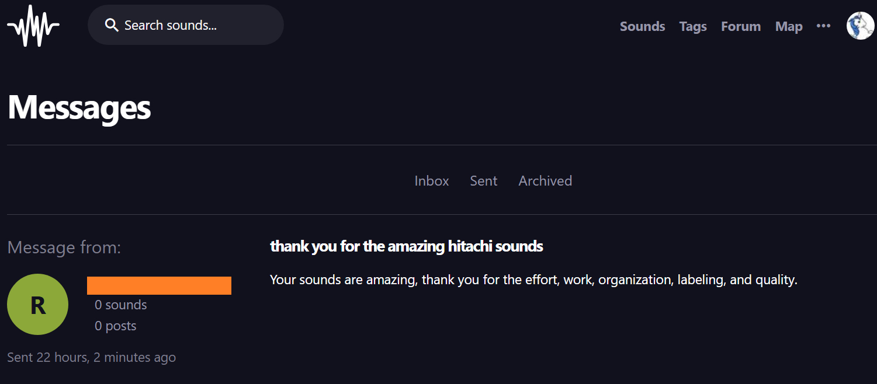This screenshot has height=384, width=877.
Task: Click the Sent 22 hours ago timestamp
Action: pyautogui.click(x=91, y=357)
